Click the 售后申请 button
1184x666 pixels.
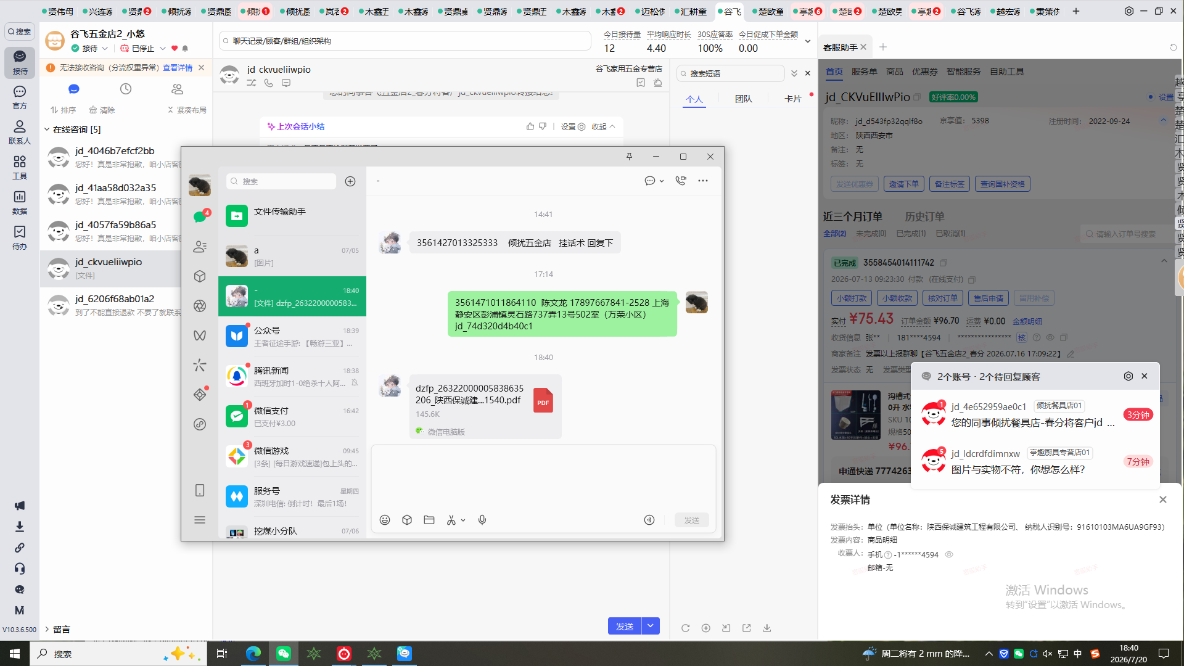pyautogui.click(x=988, y=298)
